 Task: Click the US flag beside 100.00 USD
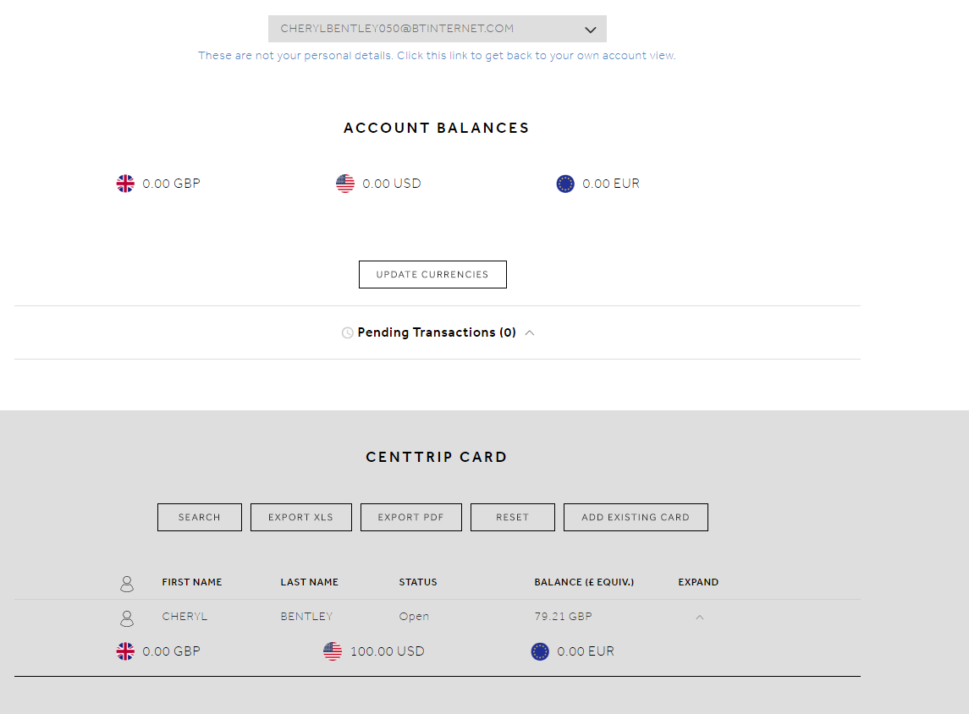point(333,651)
